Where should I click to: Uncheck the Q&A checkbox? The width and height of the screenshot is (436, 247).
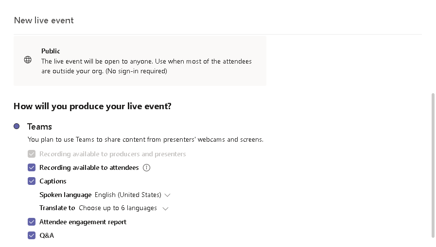[32, 236]
